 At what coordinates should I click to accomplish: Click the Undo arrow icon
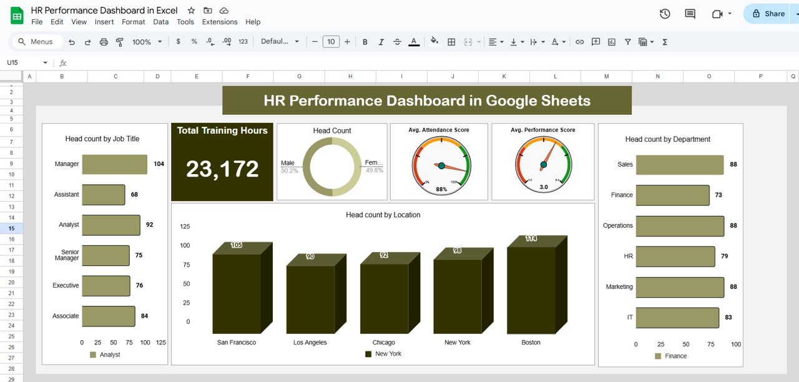point(72,42)
